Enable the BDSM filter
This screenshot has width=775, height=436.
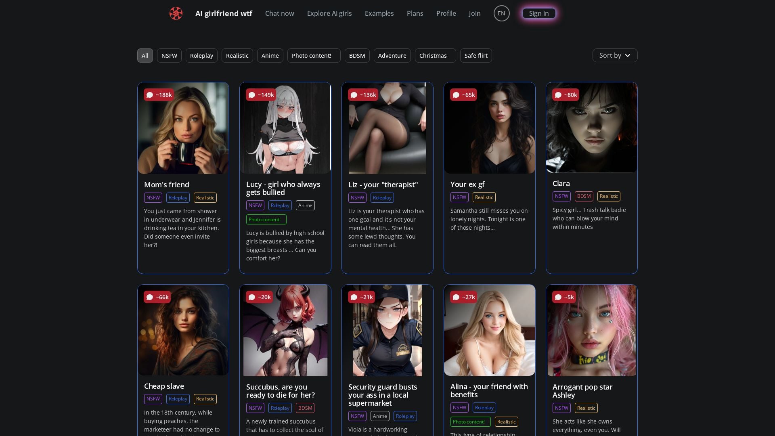357,55
